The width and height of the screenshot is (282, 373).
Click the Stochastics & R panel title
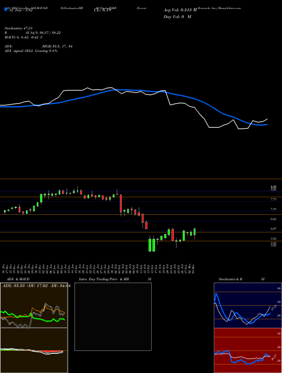[231, 279]
